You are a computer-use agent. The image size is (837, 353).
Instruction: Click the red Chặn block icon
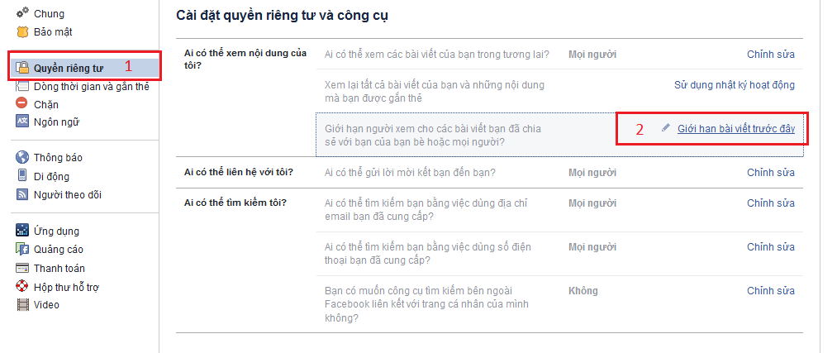(23, 104)
